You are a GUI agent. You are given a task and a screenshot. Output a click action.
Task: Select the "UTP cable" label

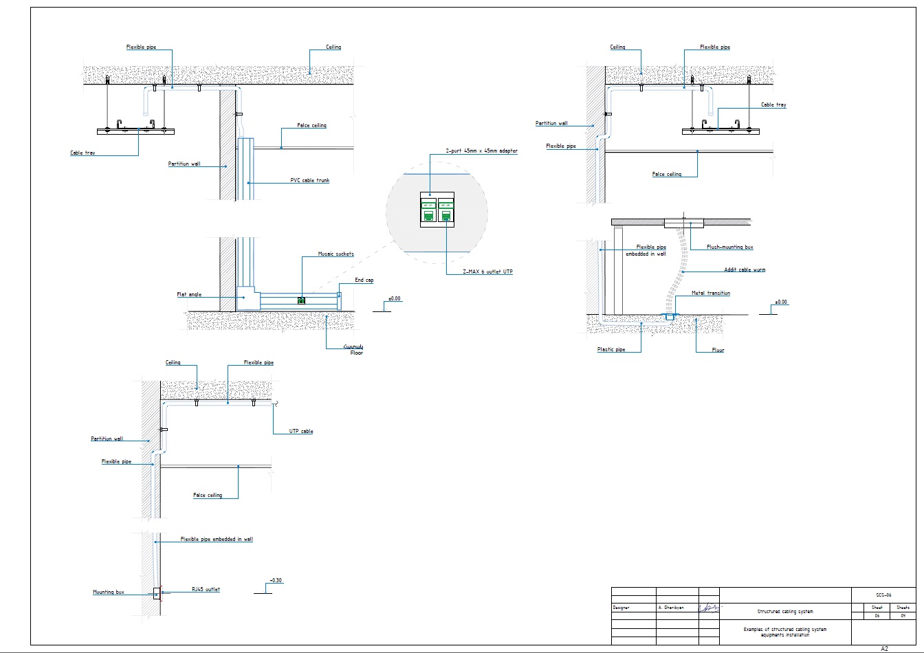[301, 432]
